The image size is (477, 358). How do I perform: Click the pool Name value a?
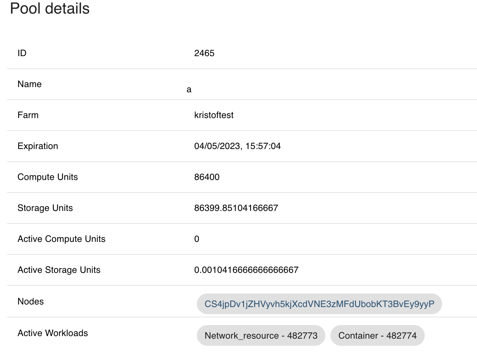pos(189,89)
